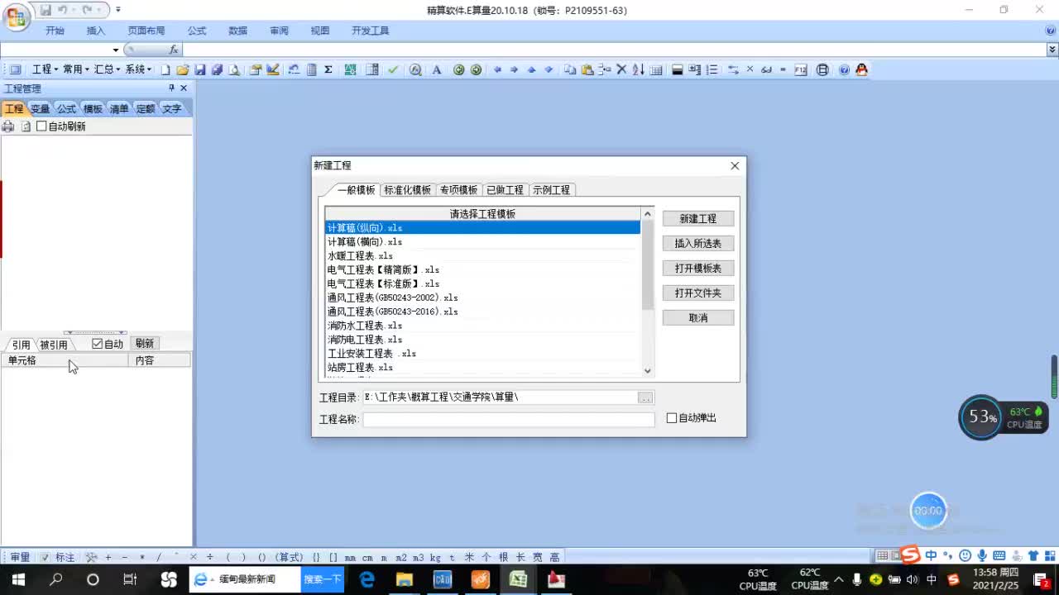Click the save floppy disk icon

[x=200, y=70]
